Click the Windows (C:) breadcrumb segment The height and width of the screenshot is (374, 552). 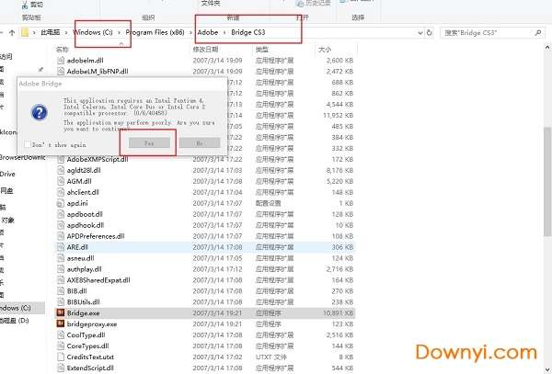point(93,32)
